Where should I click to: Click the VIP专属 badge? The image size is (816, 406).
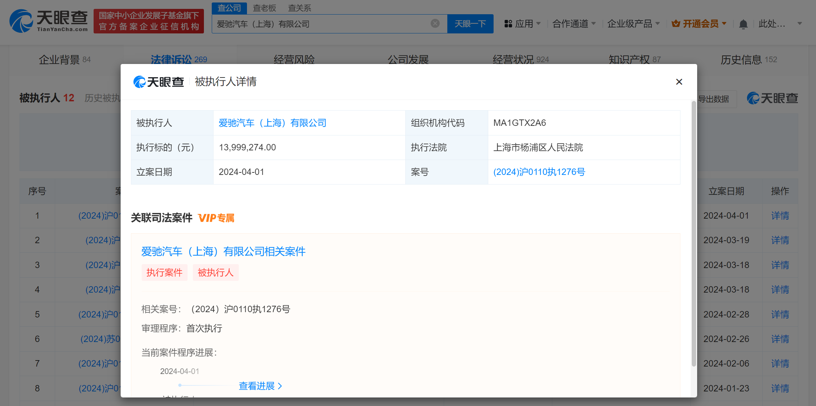216,218
